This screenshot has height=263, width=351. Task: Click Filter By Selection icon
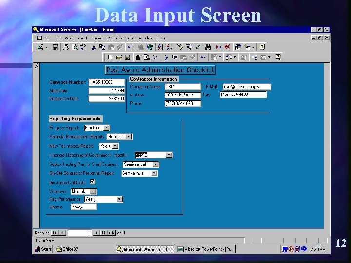tap(180, 47)
